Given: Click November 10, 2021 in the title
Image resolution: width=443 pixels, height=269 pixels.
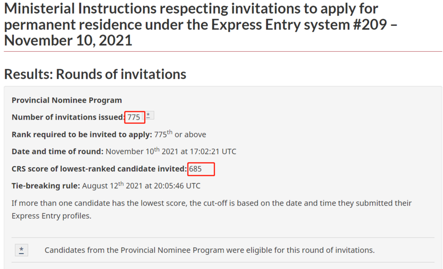Looking at the screenshot, I should click(68, 40).
